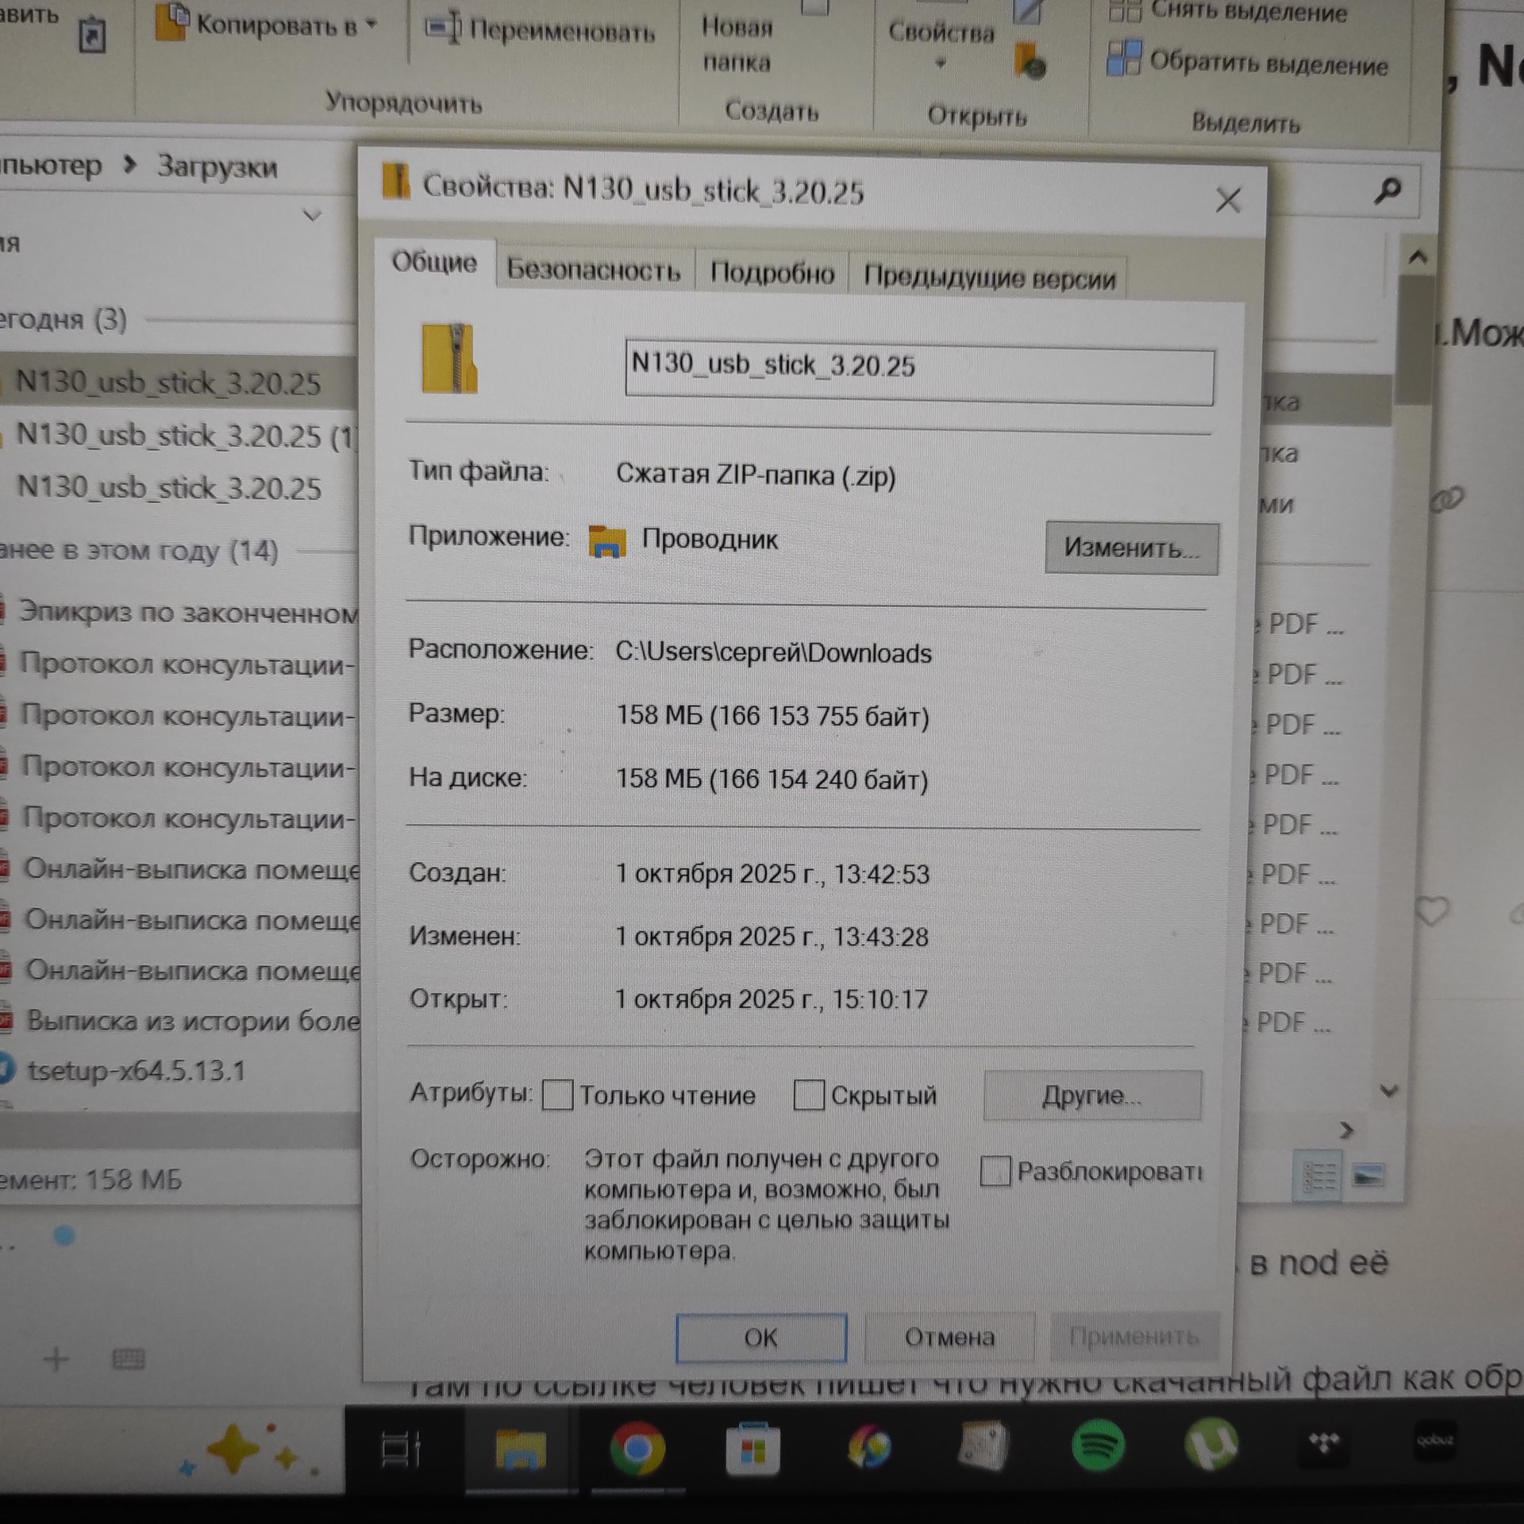
Task: Open the Свойства dropdown arrow
Action: tap(941, 63)
